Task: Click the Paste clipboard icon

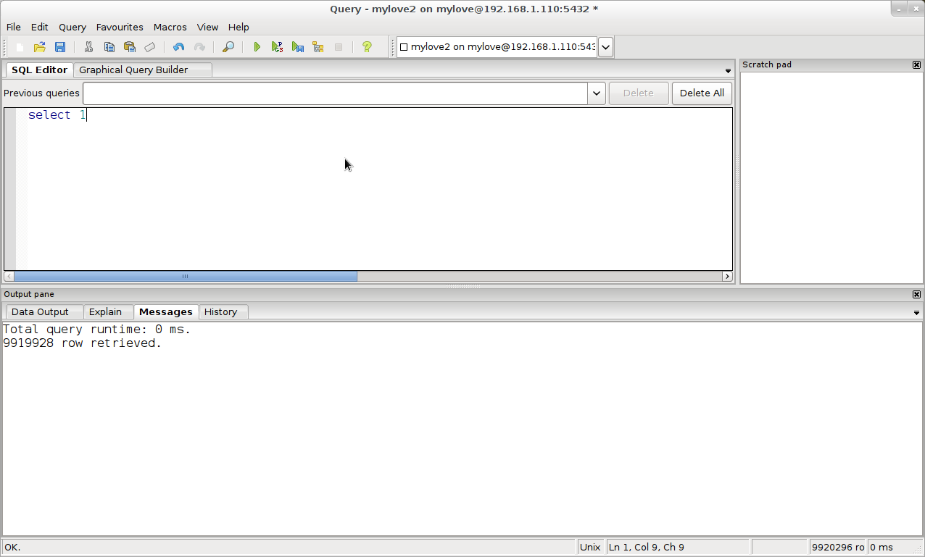Action: 130,47
